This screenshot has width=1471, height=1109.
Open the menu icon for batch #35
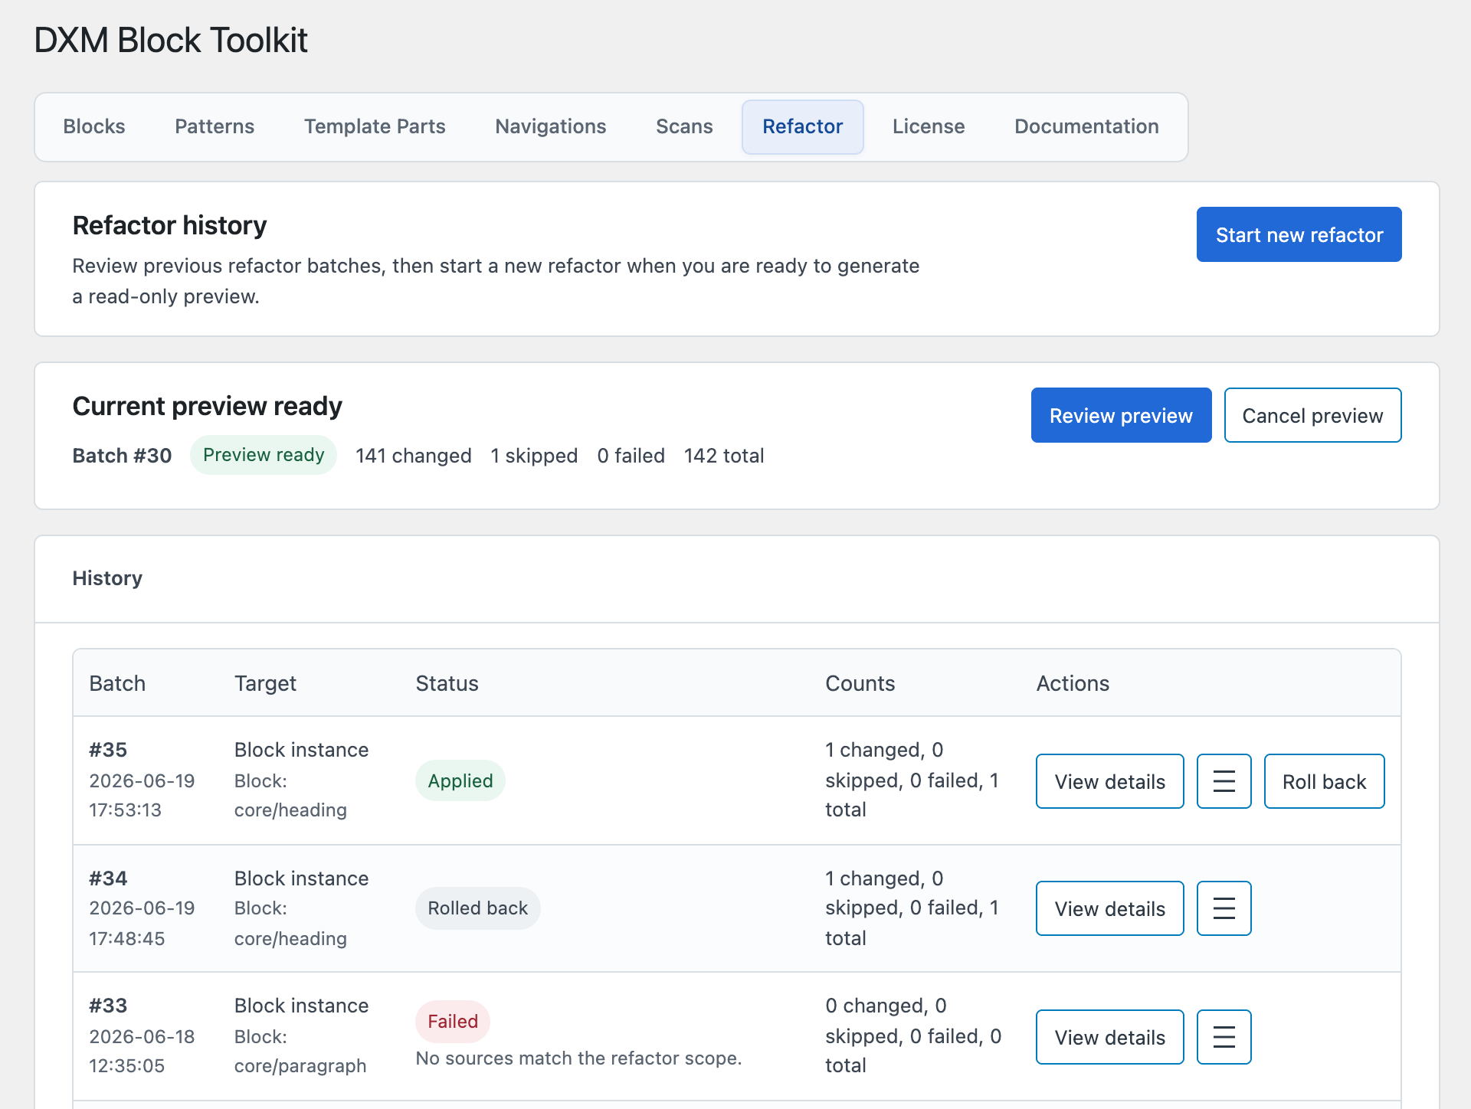point(1224,781)
